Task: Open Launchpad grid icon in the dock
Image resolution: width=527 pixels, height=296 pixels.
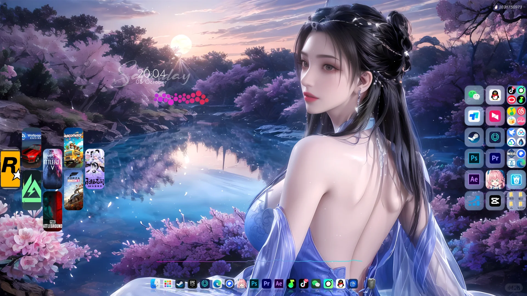Action: click(x=168, y=284)
